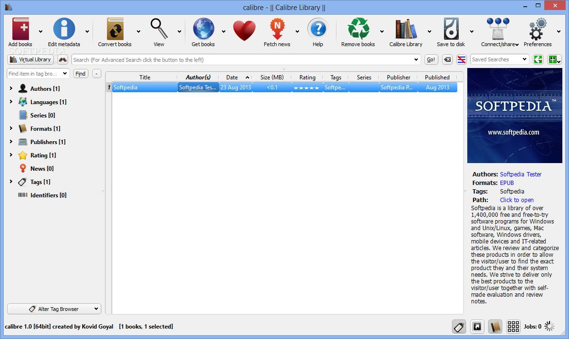
Task: Sort by Size (MB) column header
Action: click(272, 77)
